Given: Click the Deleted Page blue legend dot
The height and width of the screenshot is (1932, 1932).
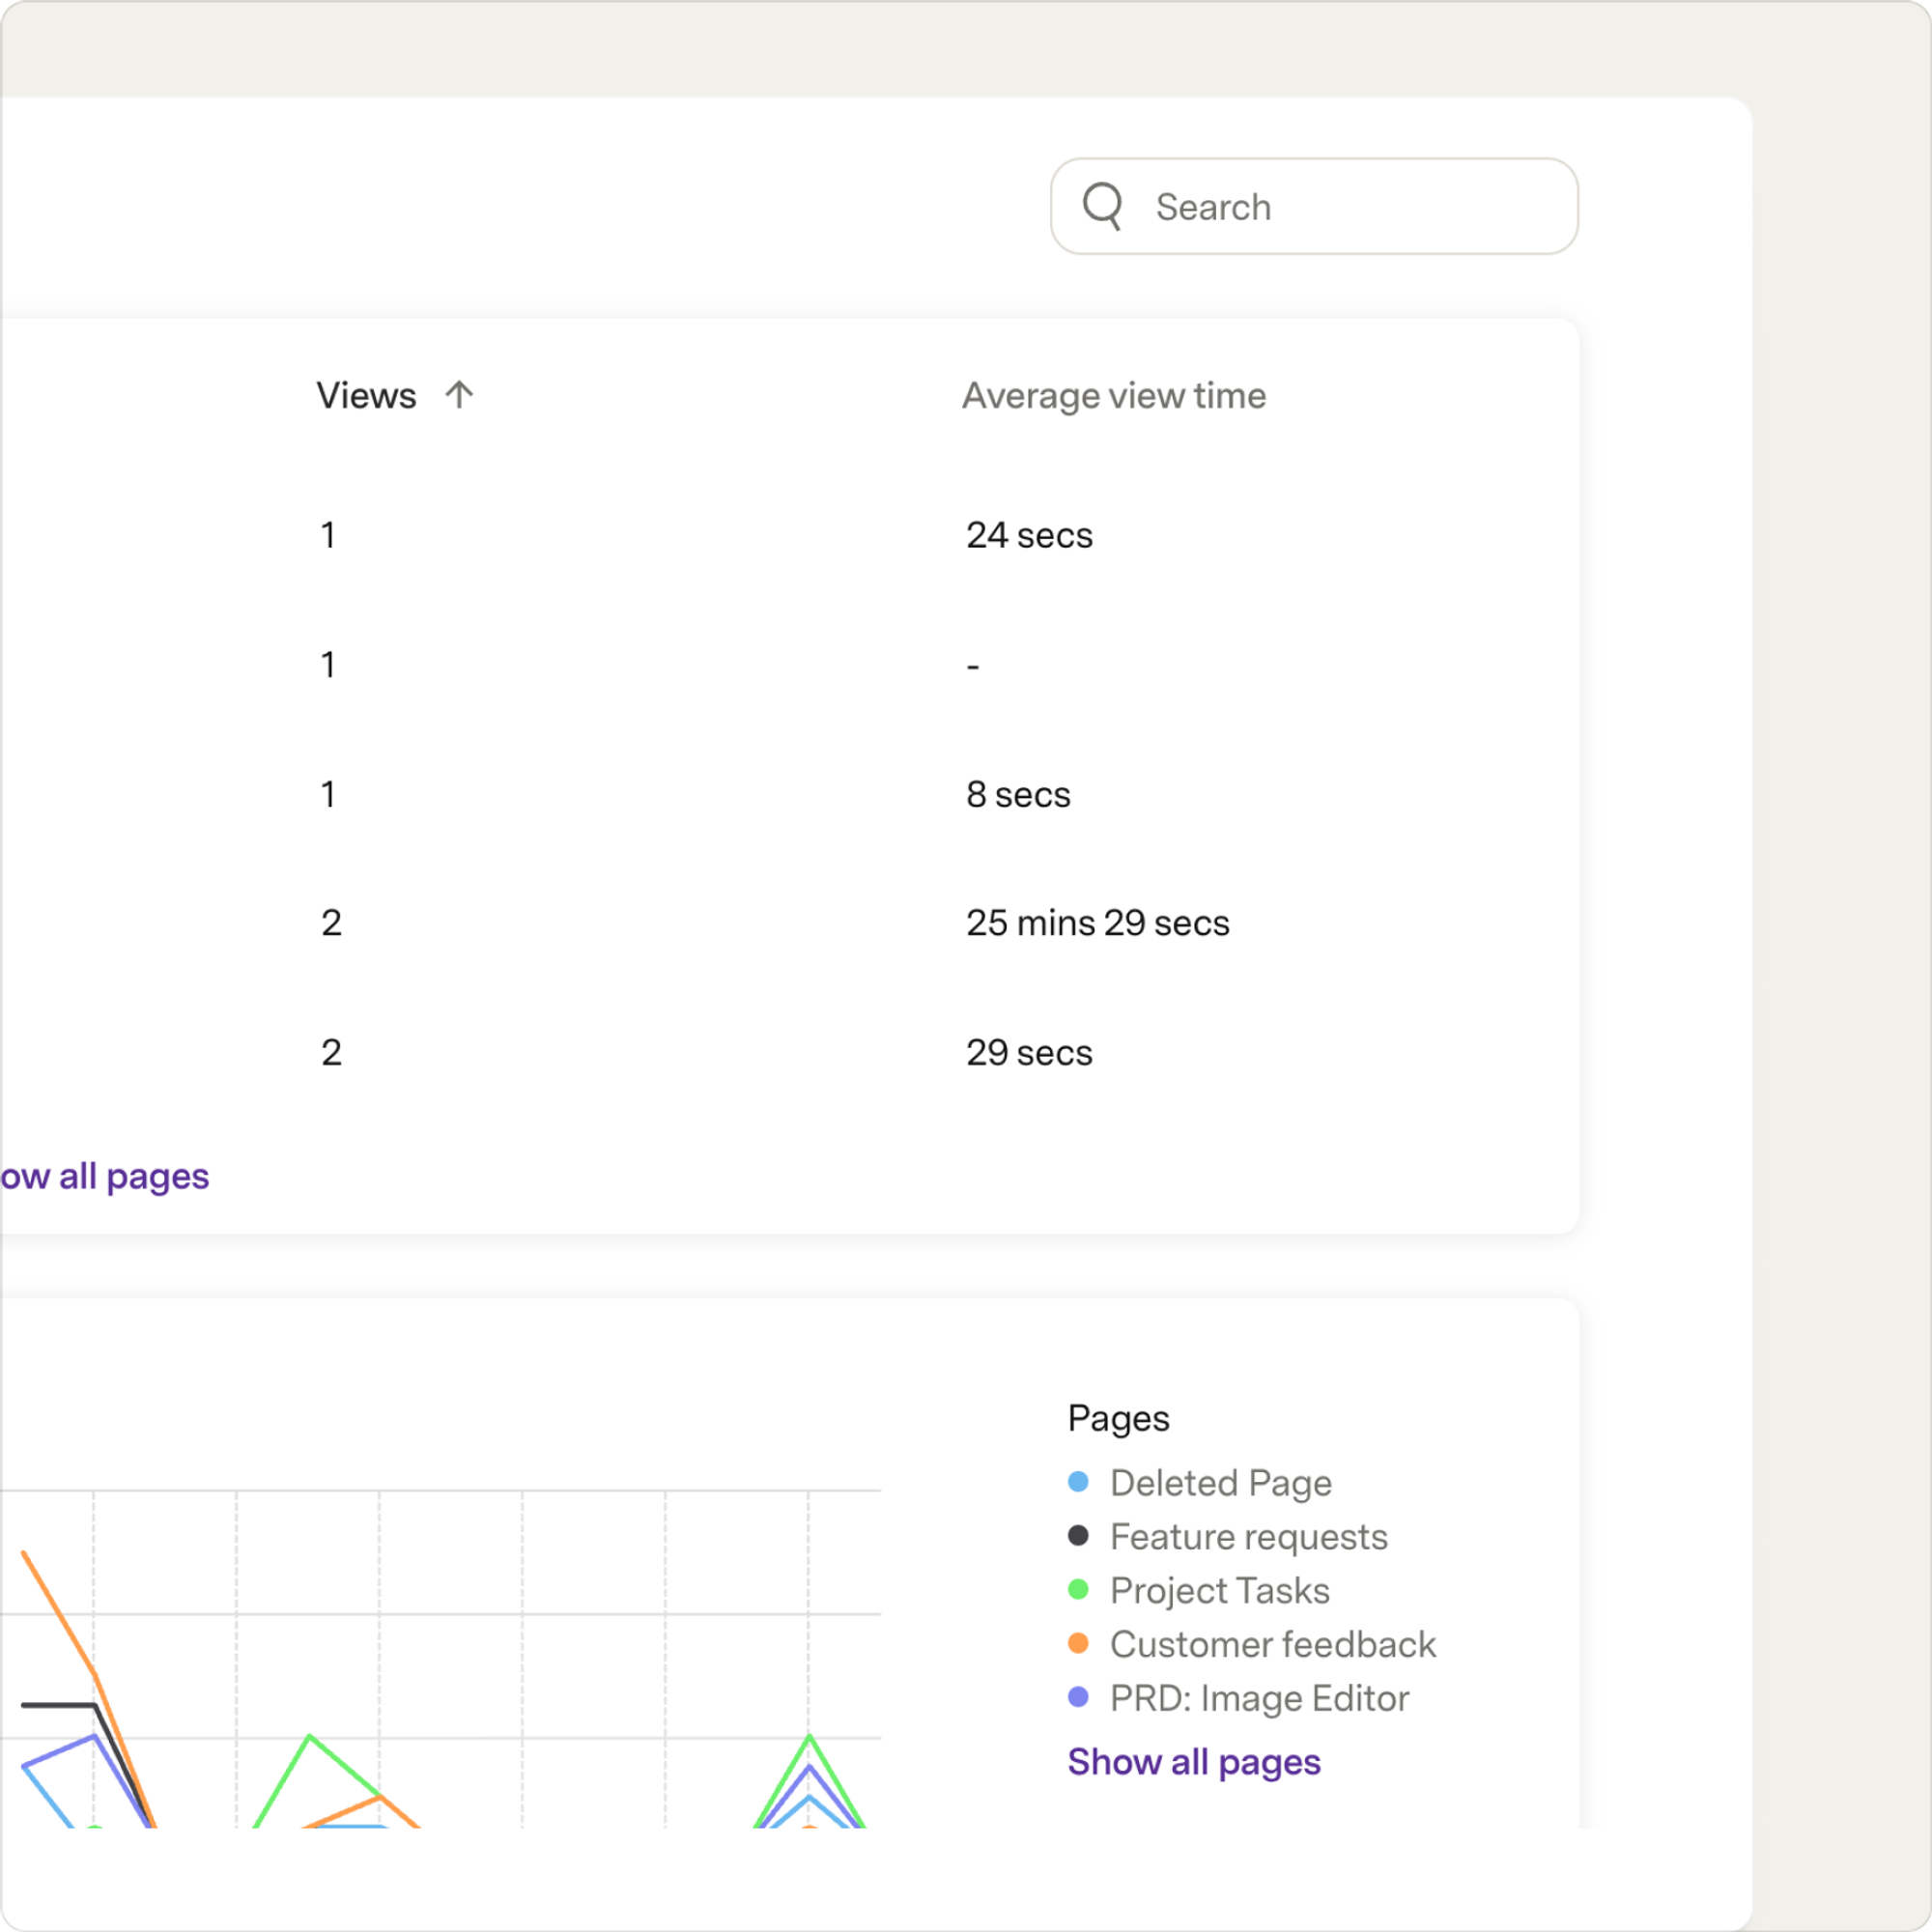Looking at the screenshot, I should coord(1078,1482).
